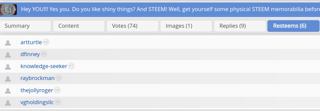Viewport: 320px width, 111px height.
Task: Click reputation badge 64 next to artturtle
Action: tap(46, 42)
